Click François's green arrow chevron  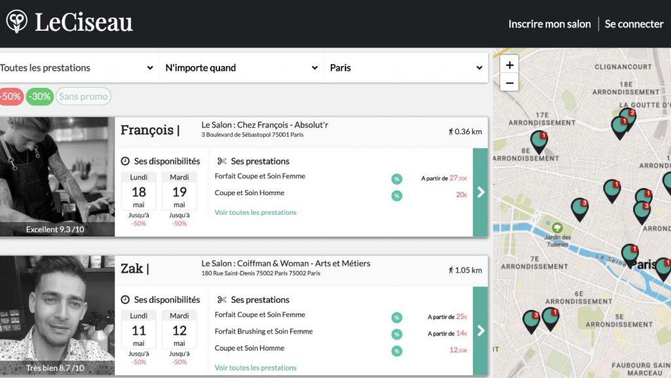pos(480,193)
